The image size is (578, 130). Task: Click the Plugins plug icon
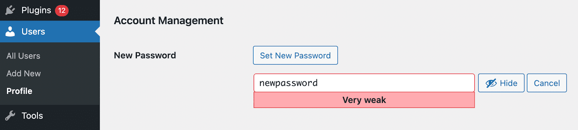point(10,10)
